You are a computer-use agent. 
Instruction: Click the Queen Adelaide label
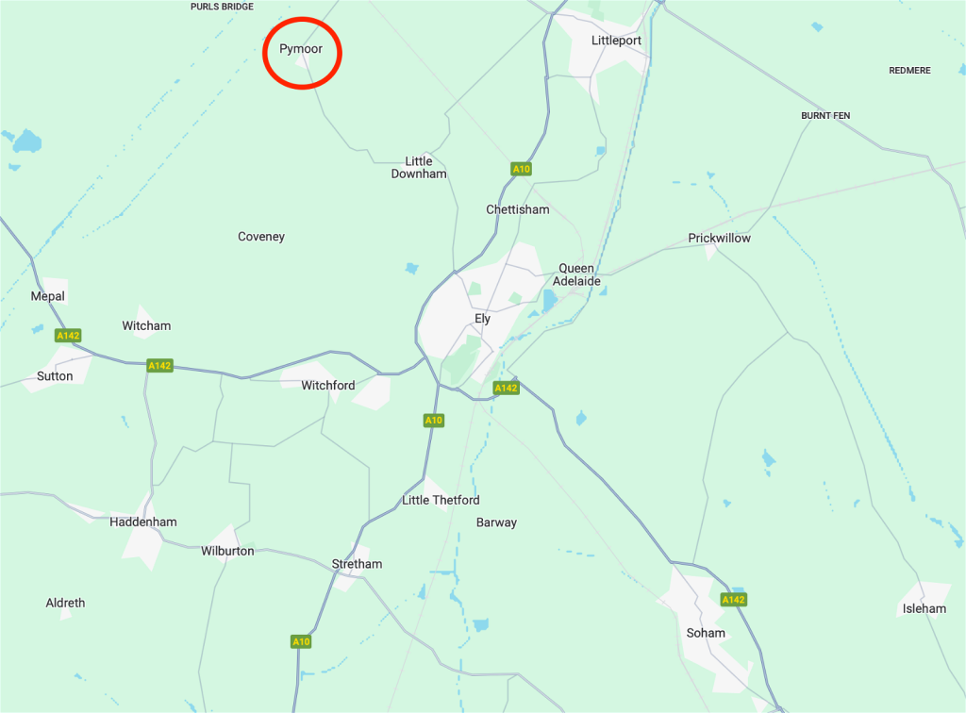tap(576, 274)
